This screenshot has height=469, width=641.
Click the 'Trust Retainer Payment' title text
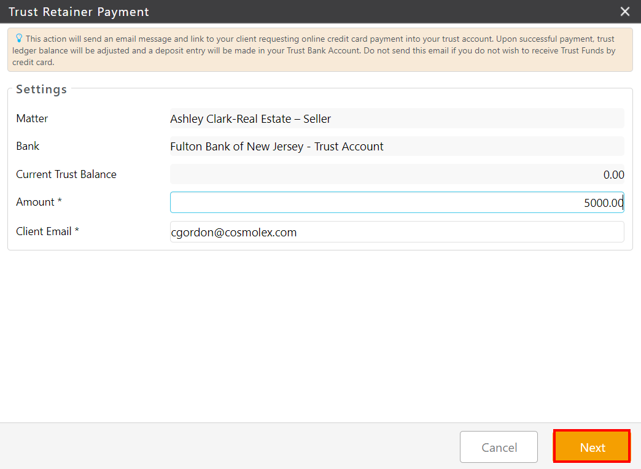pyautogui.click(x=79, y=12)
